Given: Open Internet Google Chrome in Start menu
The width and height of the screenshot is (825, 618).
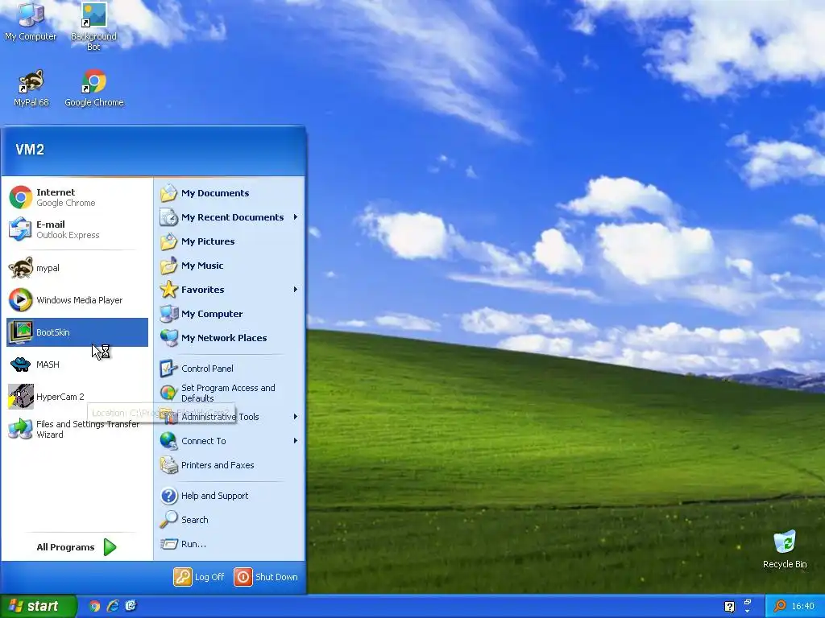Looking at the screenshot, I should 77,198.
